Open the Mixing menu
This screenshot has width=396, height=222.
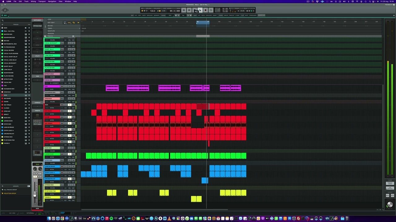click(x=33, y=1)
